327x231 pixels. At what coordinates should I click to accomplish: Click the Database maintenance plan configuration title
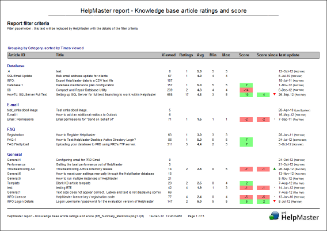click(x=85, y=85)
